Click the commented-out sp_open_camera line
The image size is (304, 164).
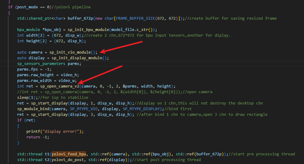115,92
